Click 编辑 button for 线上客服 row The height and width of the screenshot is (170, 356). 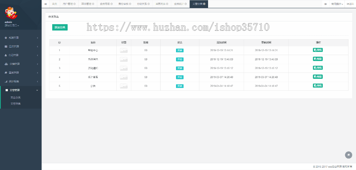318,77
